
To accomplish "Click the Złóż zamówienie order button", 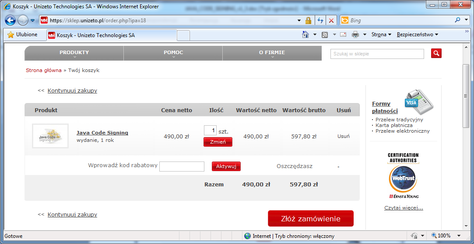I will [x=311, y=218].
